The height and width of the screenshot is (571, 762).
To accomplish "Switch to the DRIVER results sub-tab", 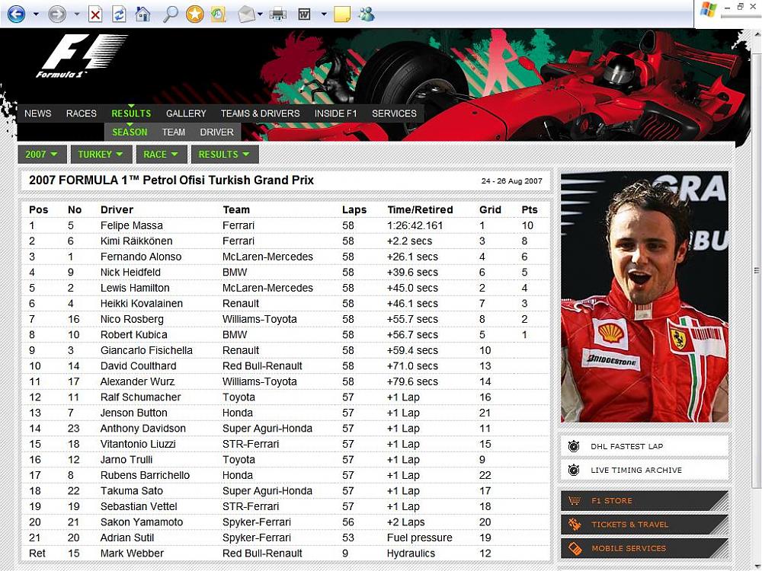I will [x=216, y=132].
